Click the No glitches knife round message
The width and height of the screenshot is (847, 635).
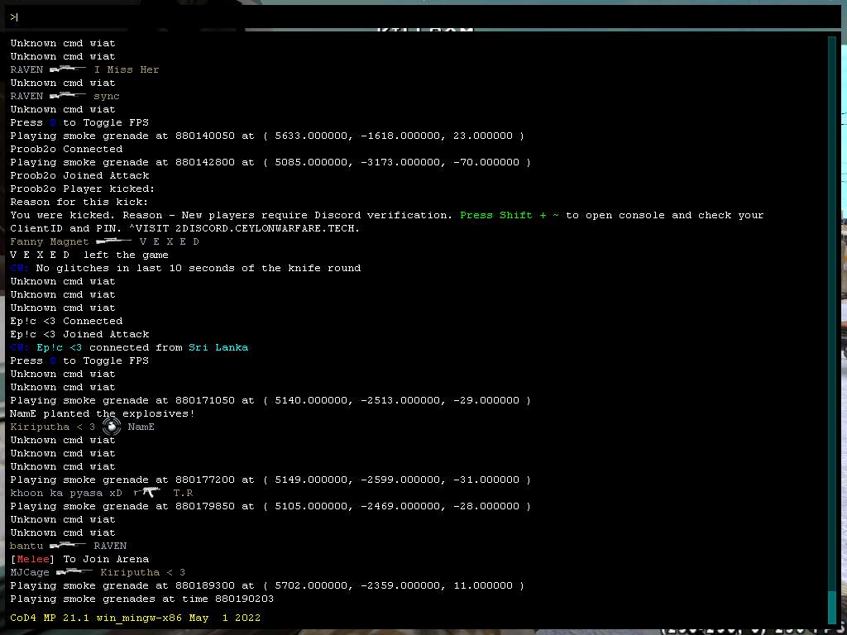coord(199,268)
